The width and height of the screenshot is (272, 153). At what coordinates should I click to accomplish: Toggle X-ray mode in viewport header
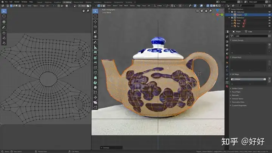208,6
